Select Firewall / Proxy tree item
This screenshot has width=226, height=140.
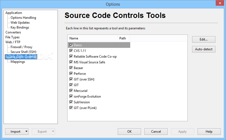(21, 47)
